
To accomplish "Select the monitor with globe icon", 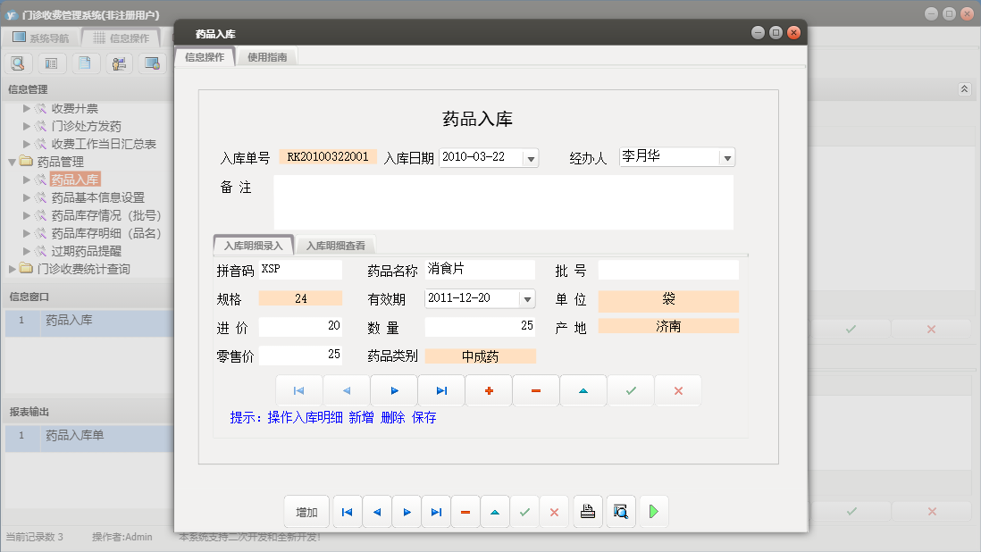I will (x=151, y=63).
